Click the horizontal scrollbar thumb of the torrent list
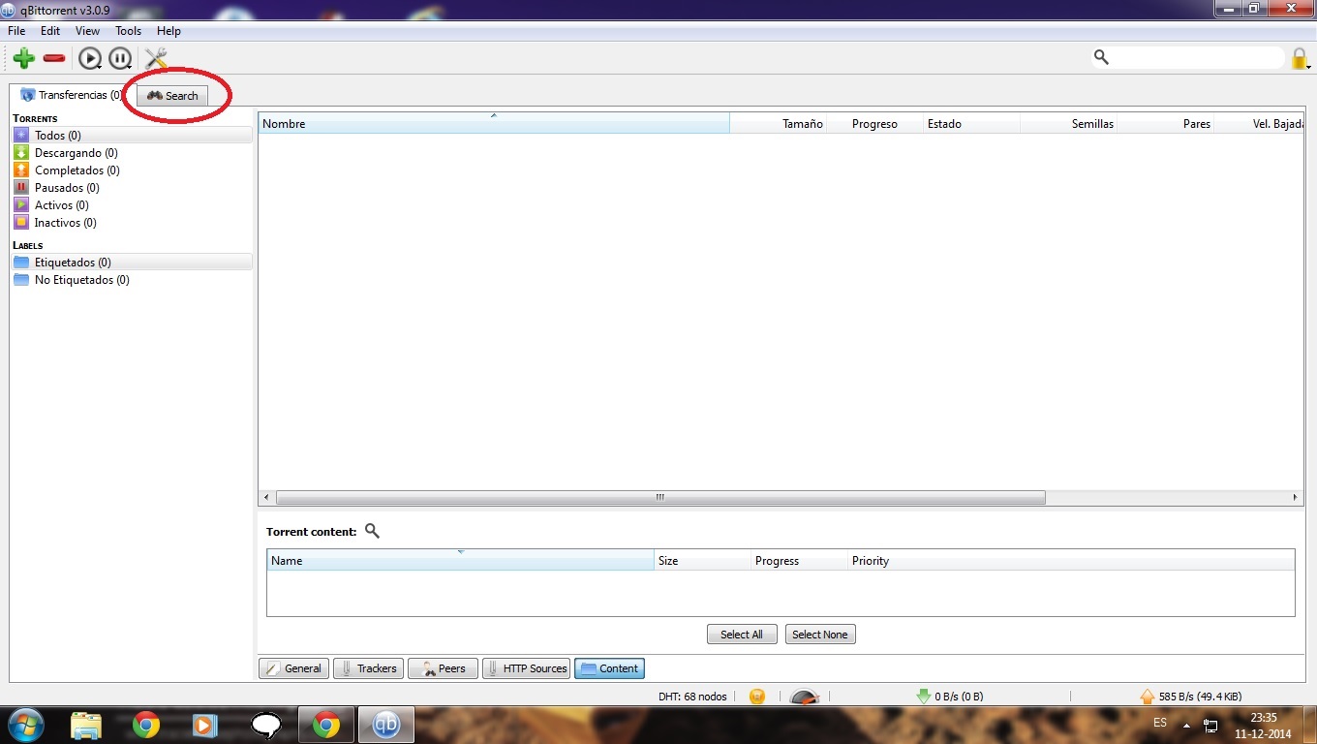The width and height of the screenshot is (1317, 744). coord(660,497)
